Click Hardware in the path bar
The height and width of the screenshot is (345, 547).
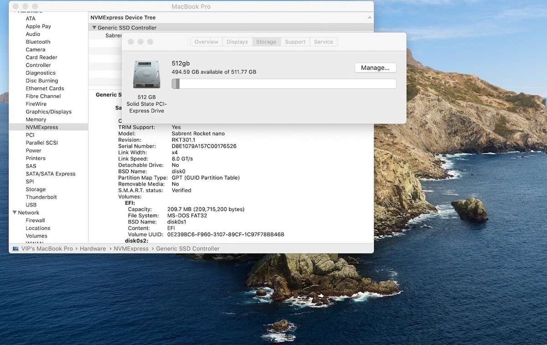pyautogui.click(x=93, y=249)
